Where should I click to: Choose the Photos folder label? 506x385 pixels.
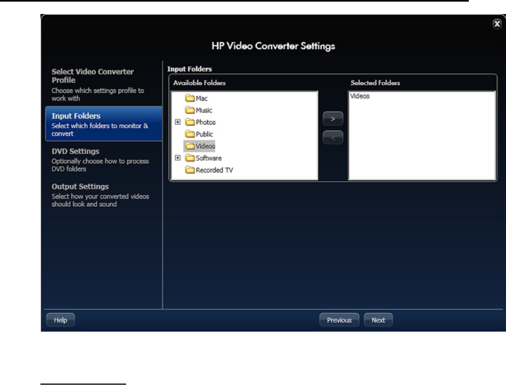(205, 122)
